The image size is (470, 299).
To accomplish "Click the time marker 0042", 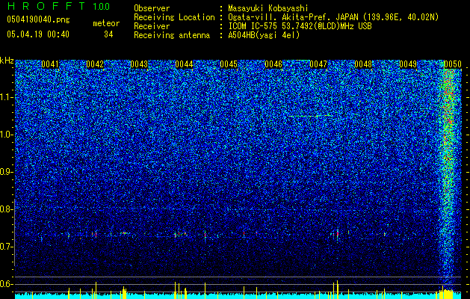I will coord(95,64).
